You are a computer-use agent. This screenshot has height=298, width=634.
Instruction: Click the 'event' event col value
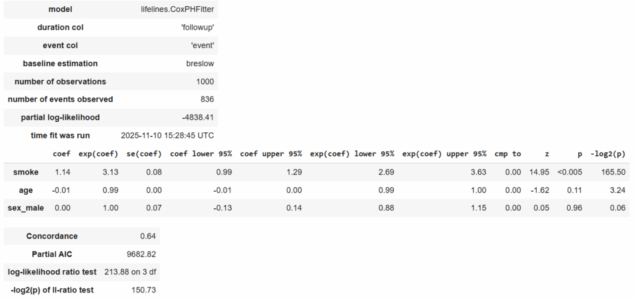click(x=202, y=46)
